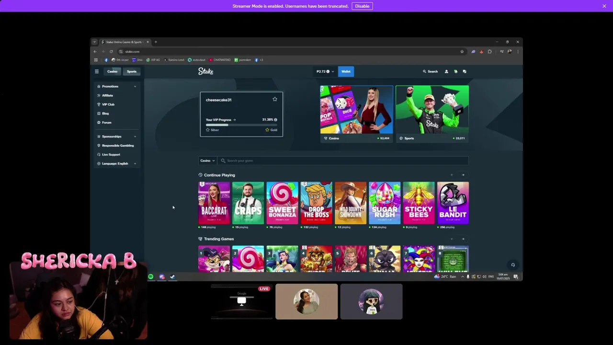Select the LIVE screen share tile
This screenshot has width=613, height=345.
tap(241, 301)
